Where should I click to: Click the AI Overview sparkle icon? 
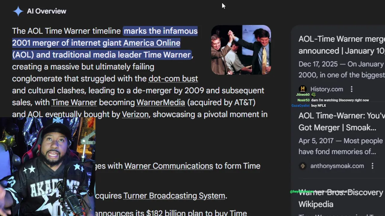pyautogui.click(x=18, y=11)
